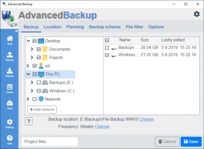Expand the Network tree node

[28, 99]
